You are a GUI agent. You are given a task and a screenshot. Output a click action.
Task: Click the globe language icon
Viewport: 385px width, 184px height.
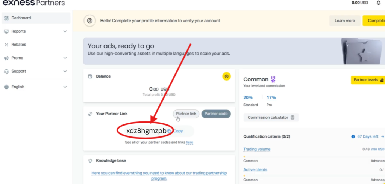coord(6,87)
